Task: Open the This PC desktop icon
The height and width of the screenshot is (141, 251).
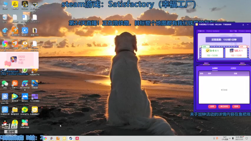Action: pyautogui.click(x=5, y=5)
